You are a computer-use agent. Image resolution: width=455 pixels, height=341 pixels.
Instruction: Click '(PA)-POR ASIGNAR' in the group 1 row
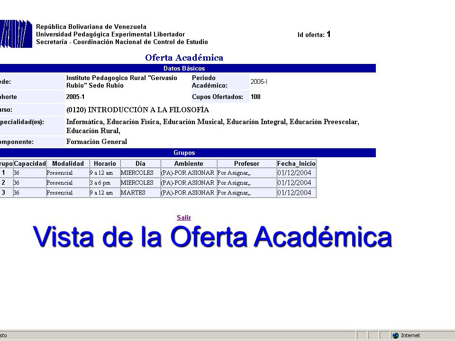point(188,173)
